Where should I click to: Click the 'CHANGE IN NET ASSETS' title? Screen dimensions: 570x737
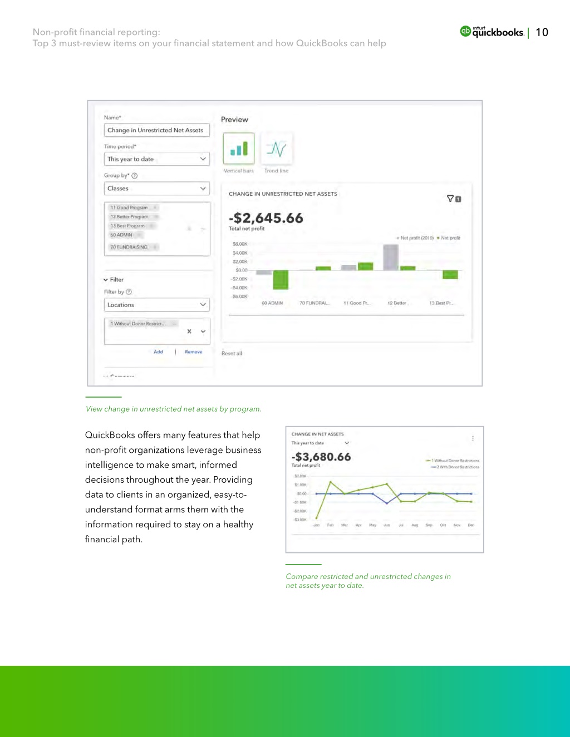coord(318,434)
